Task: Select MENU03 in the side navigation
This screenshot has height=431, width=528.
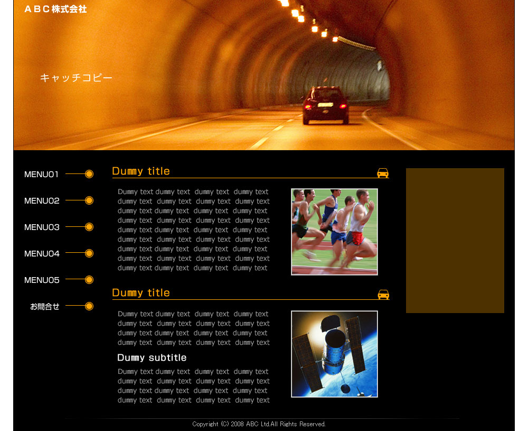Action: 42,227
